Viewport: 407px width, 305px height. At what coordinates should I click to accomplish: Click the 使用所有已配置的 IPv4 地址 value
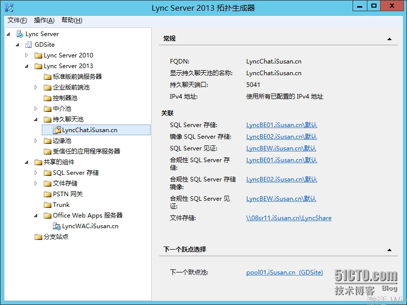[x=284, y=97]
